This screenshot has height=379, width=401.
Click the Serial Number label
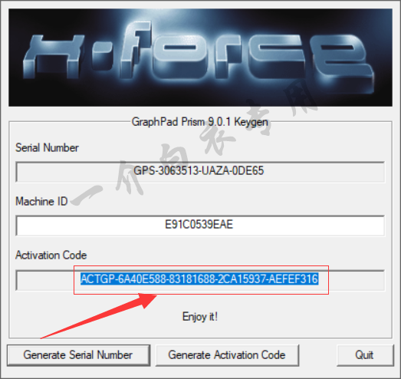(47, 147)
